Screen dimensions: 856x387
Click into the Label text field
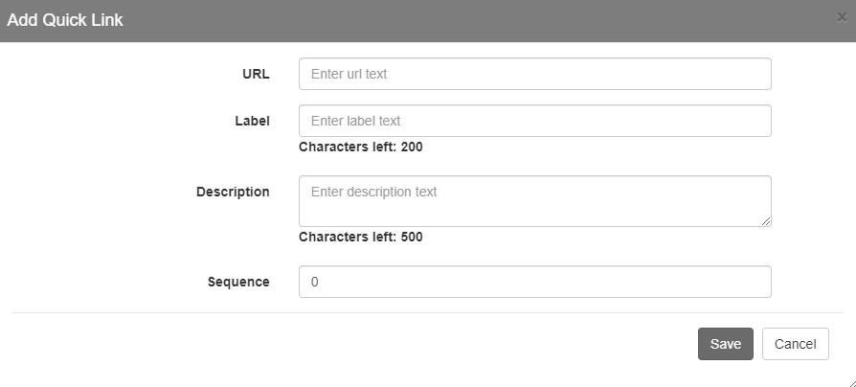click(x=535, y=121)
